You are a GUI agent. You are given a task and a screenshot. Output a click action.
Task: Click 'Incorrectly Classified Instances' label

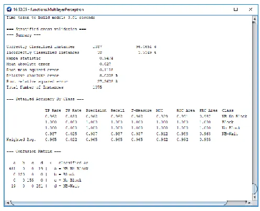pyautogui.click(x=43, y=52)
